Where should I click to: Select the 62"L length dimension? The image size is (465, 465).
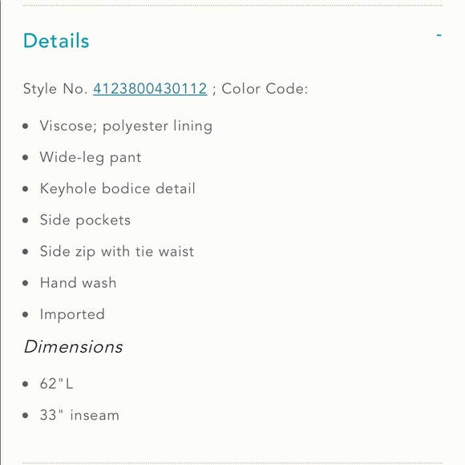pos(56,383)
